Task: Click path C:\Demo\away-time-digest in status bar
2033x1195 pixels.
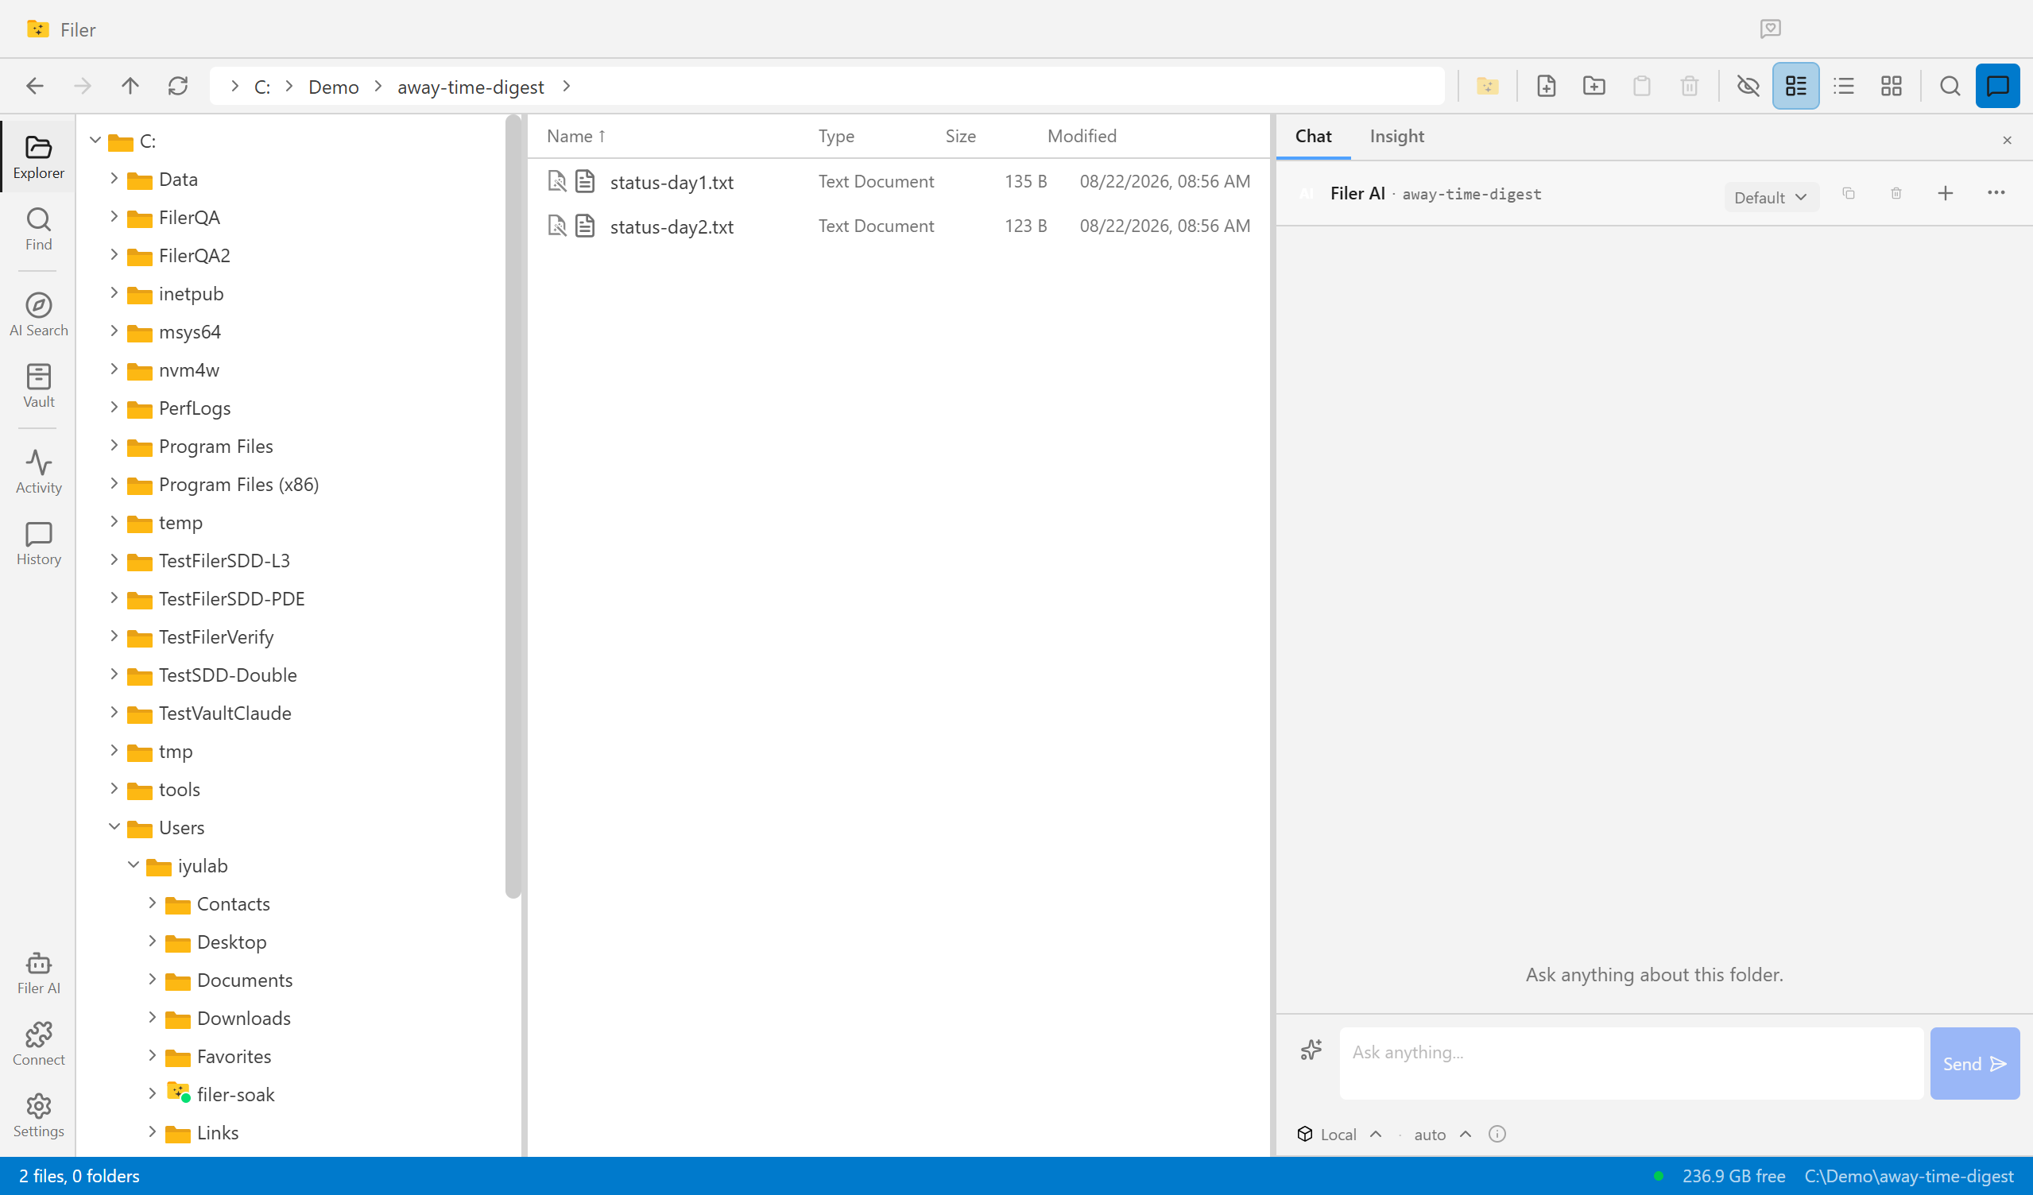Action: pyautogui.click(x=1909, y=1176)
